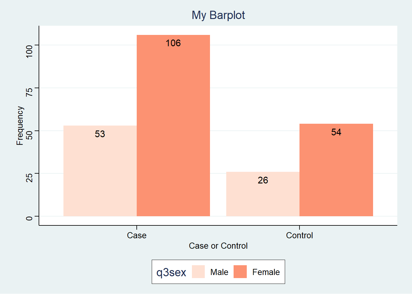Screen dimensions: 412x294
Task: Select the "My Barplot" chart title
Action: pos(218,15)
